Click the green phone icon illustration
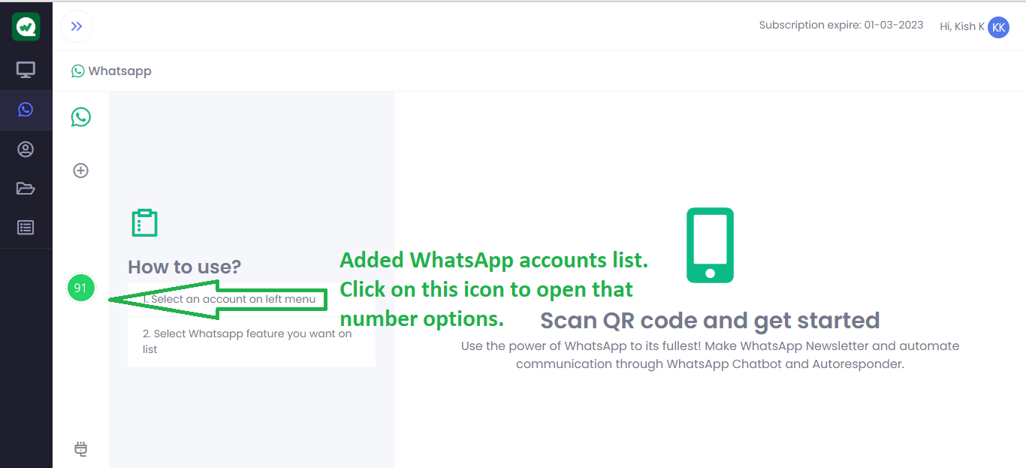The image size is (1026, 468). [x=710, y=245]
